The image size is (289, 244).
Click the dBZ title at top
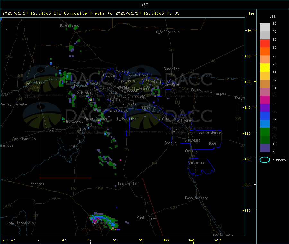point(144,5)
